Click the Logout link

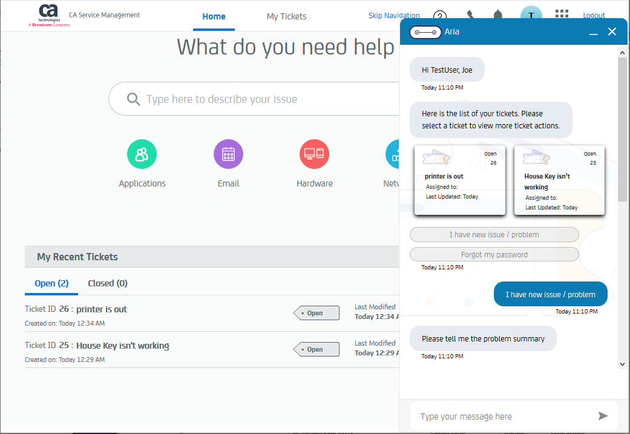coord(594,15)
